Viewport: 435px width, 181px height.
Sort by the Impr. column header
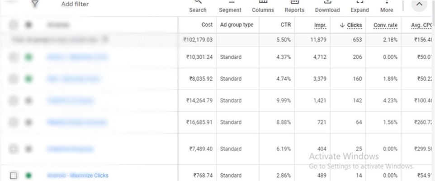(x=320, y=25)
